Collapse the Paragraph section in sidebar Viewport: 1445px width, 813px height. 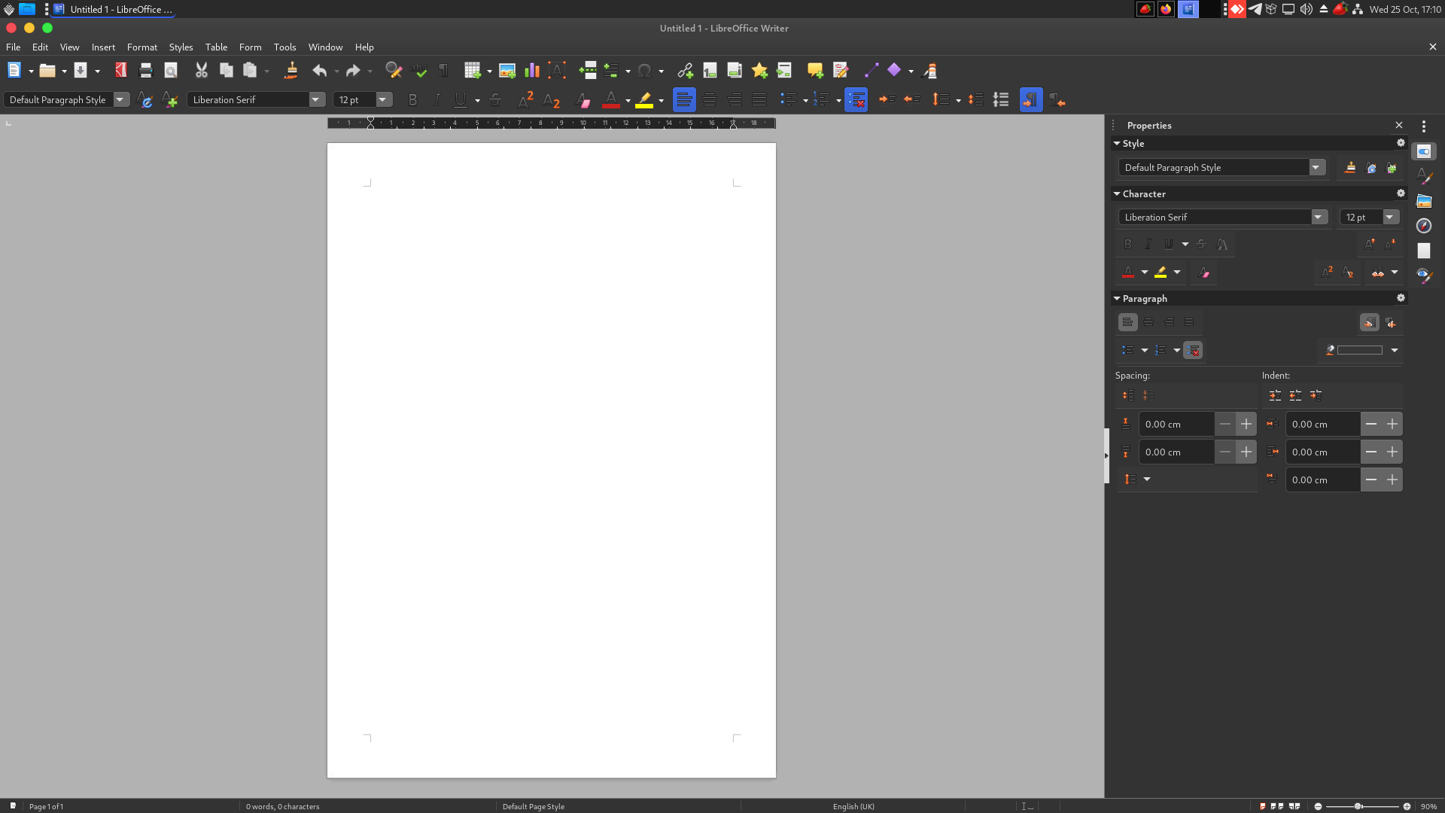point(1117,298)
